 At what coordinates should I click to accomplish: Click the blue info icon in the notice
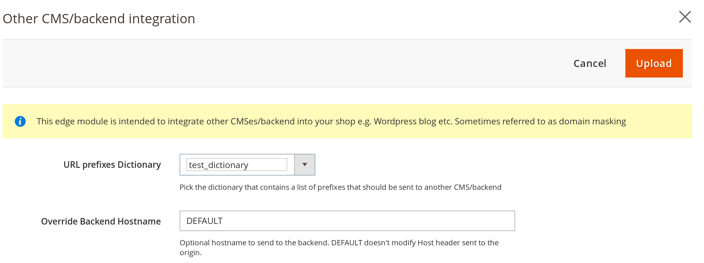[x=20, y=121]
